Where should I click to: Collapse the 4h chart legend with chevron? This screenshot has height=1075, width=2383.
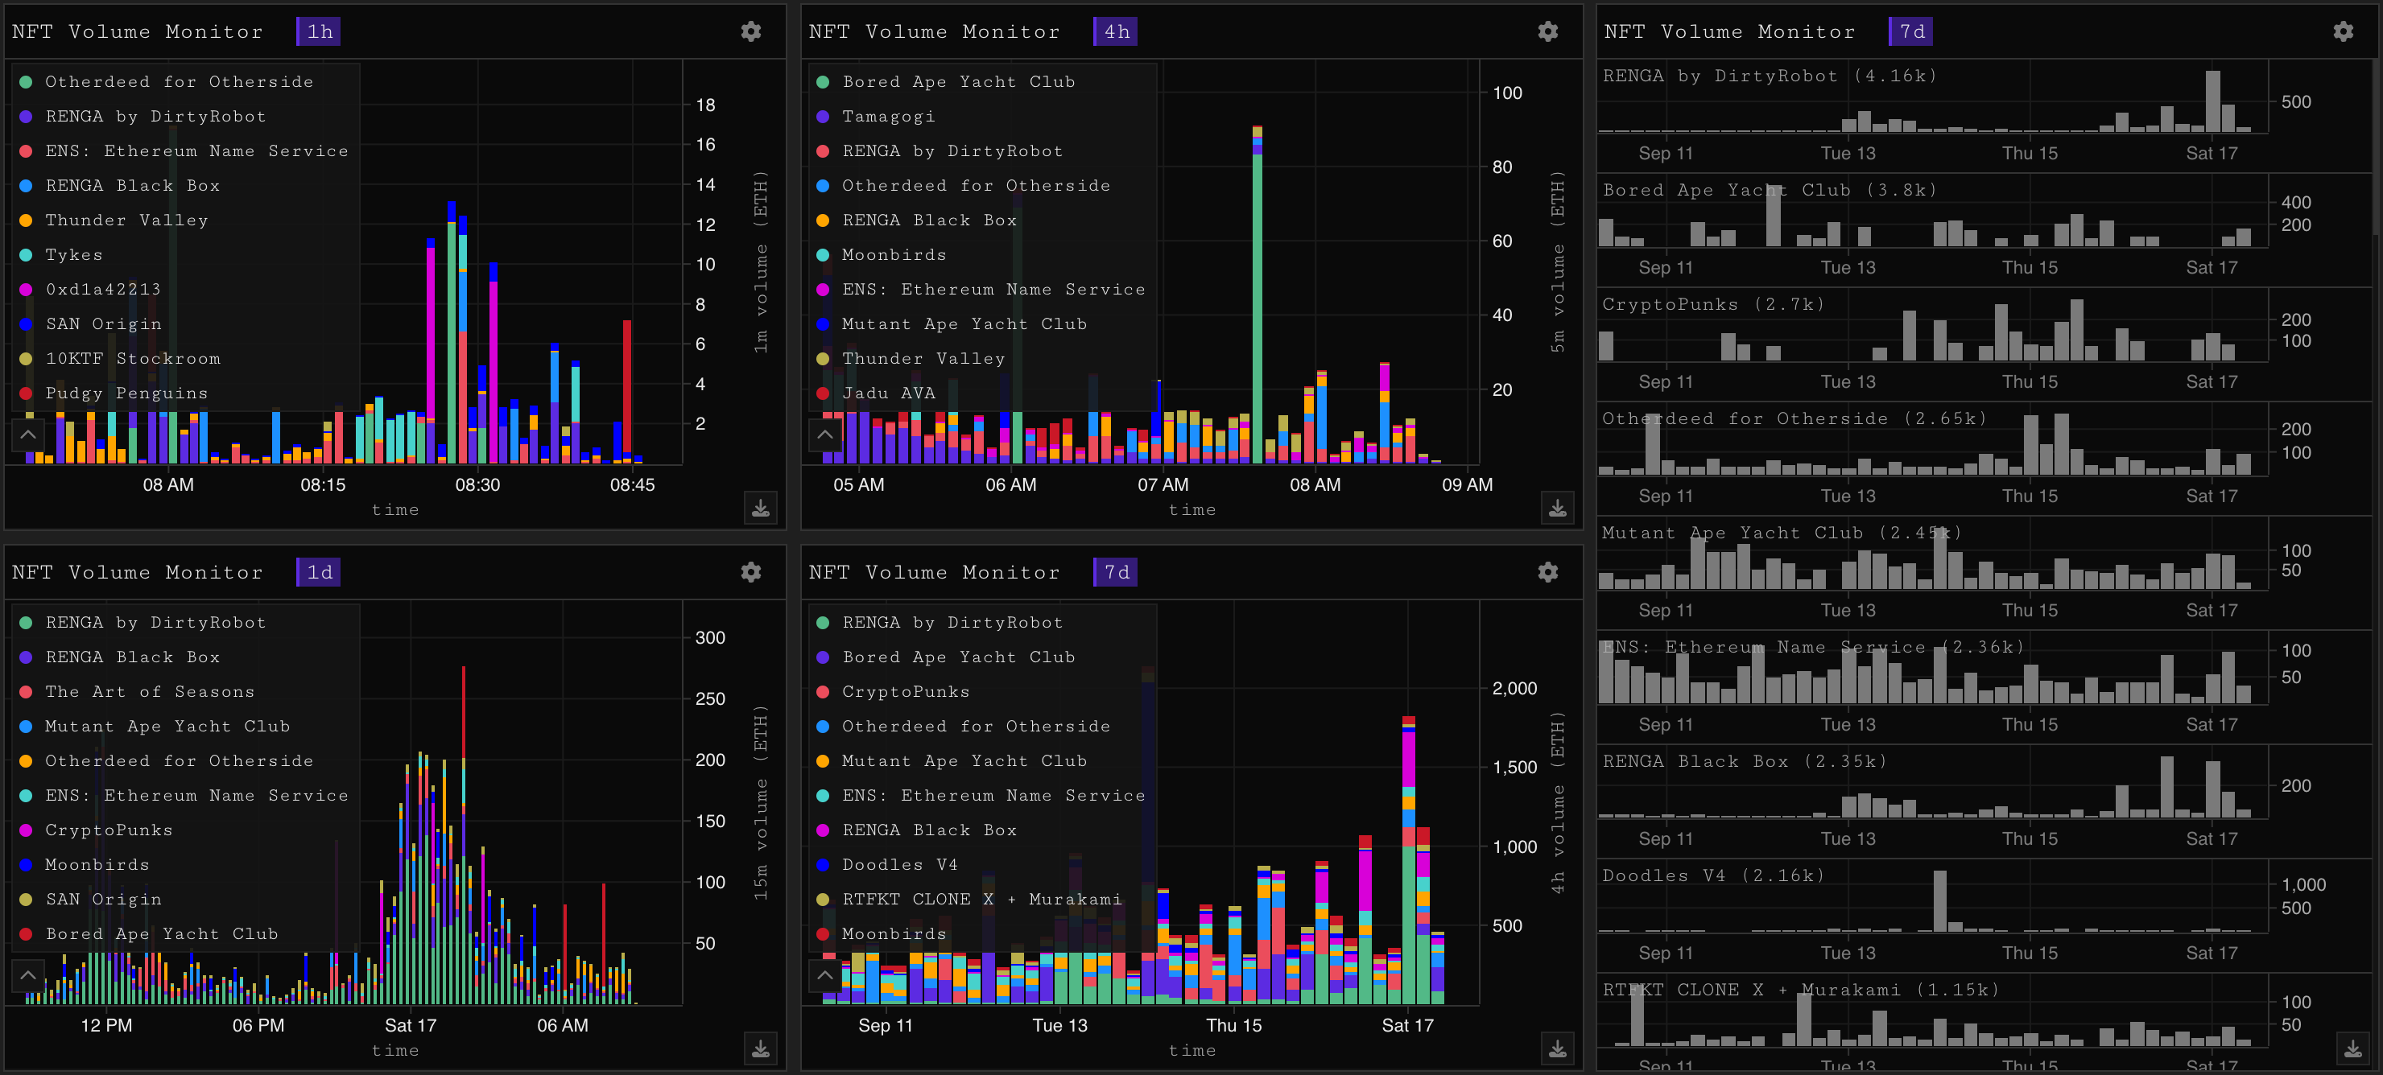pyautogui.click(x=824, y=434)
